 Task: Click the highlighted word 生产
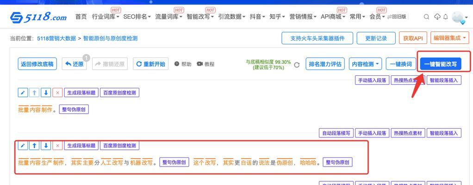coord(47,163)
